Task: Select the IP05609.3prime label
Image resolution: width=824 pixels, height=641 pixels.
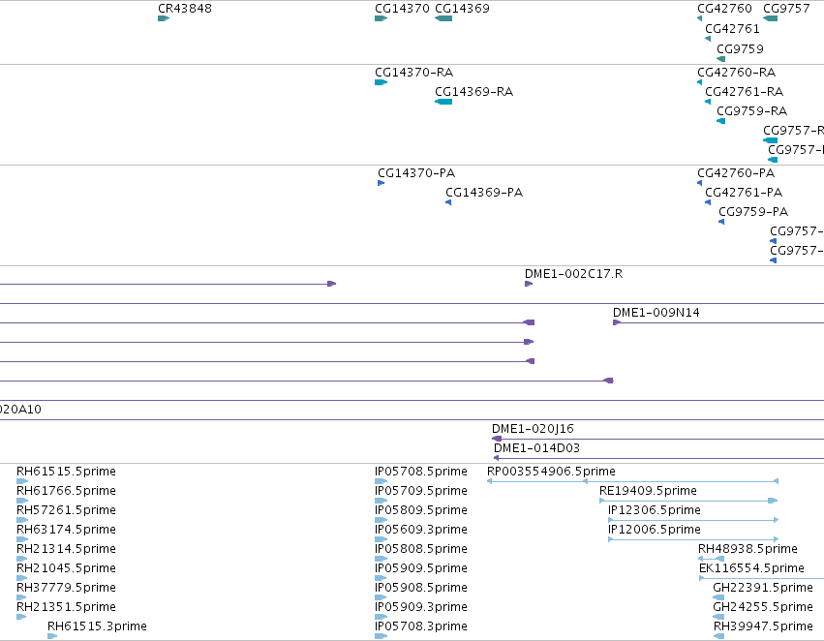Action: pyautogui.click(x=421, y=530)
